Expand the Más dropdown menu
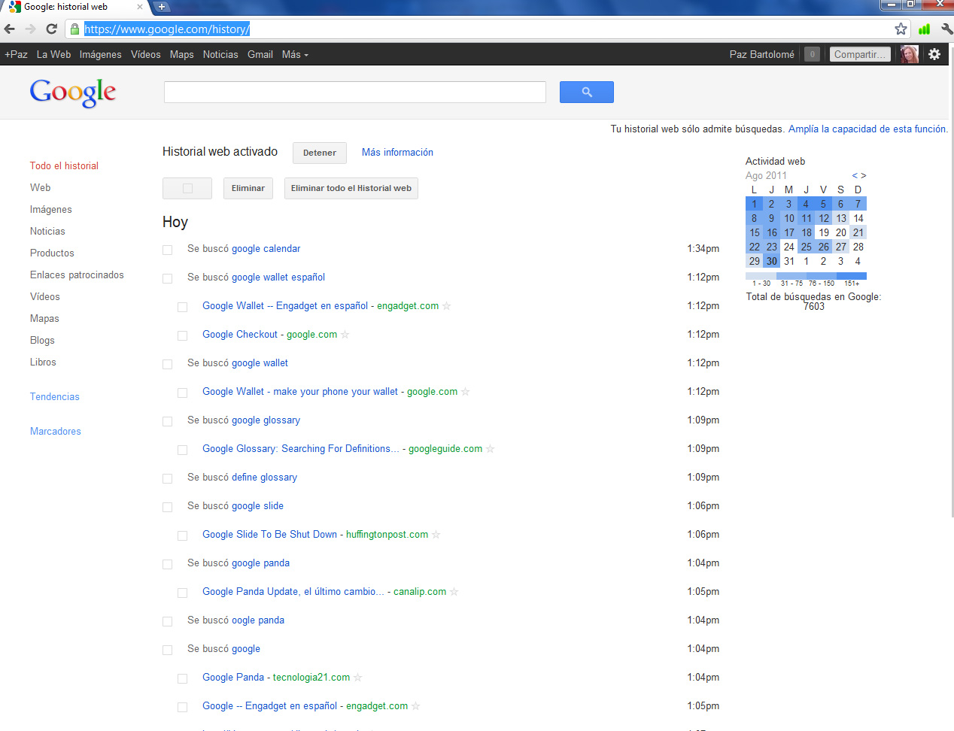This screenshot has height=731, width=954. pos(295,54)
